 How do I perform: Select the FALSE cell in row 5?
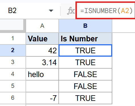point(85,86)
